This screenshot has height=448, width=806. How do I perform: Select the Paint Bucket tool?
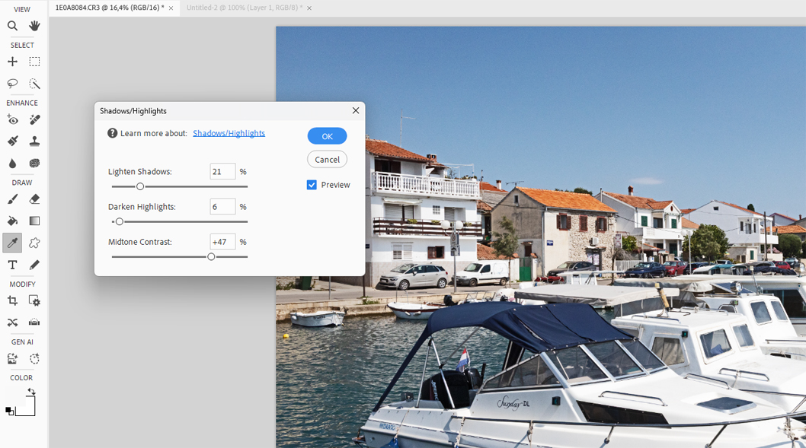tap(12, 221)
